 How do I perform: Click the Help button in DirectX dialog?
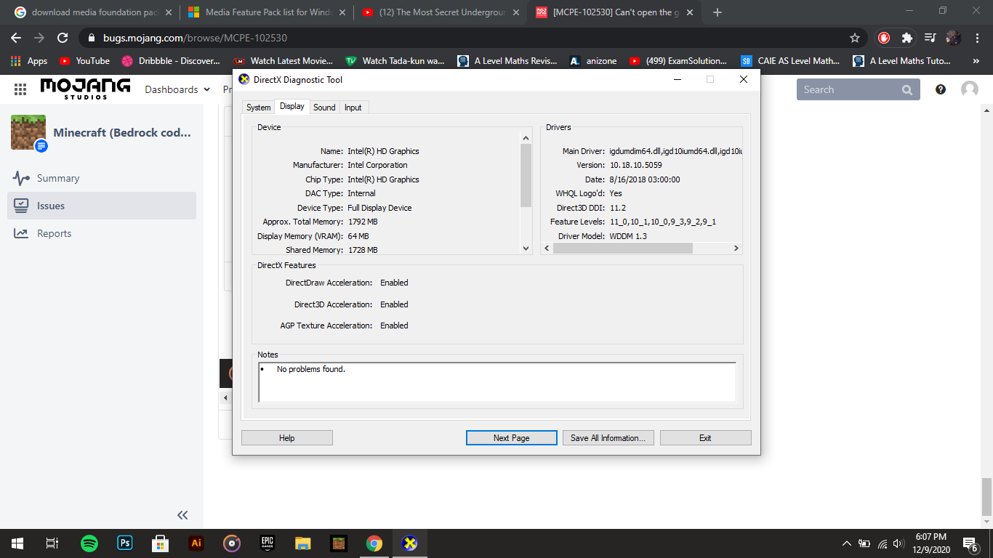(287, 438)
